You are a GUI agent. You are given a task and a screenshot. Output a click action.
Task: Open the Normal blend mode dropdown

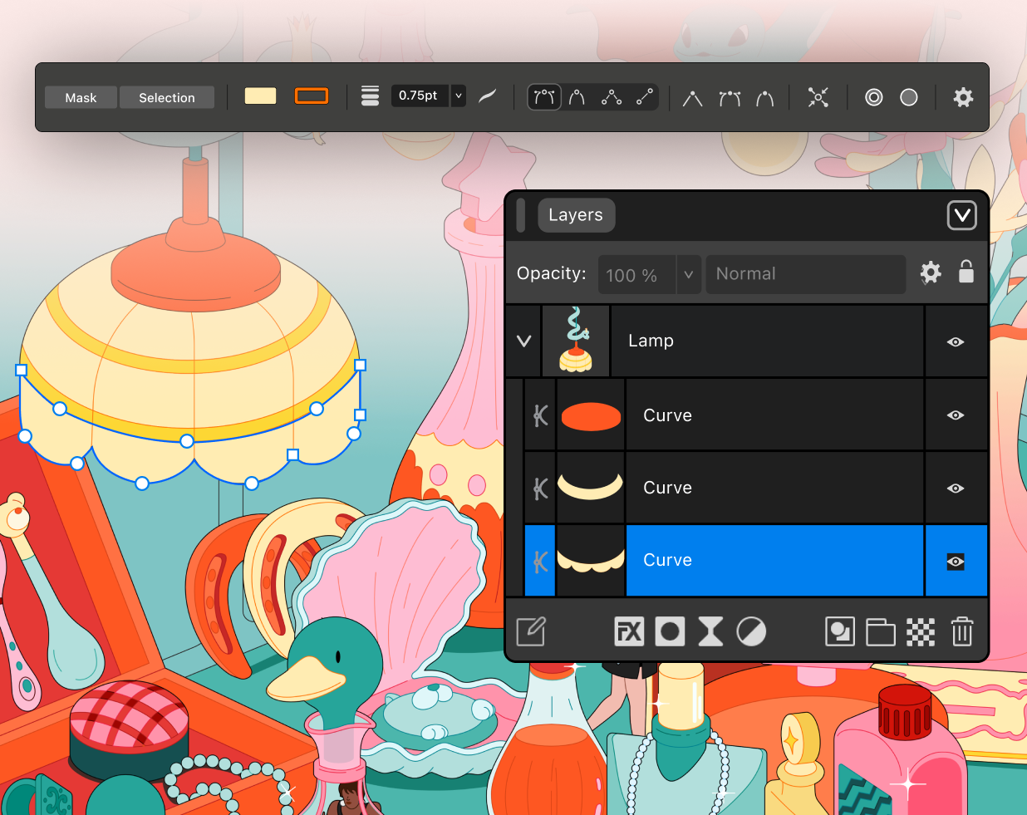805,274
